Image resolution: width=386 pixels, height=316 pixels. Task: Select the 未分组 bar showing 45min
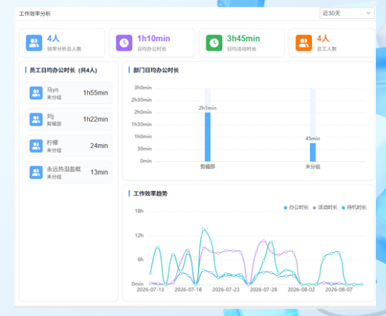click(x=313, y=152)
